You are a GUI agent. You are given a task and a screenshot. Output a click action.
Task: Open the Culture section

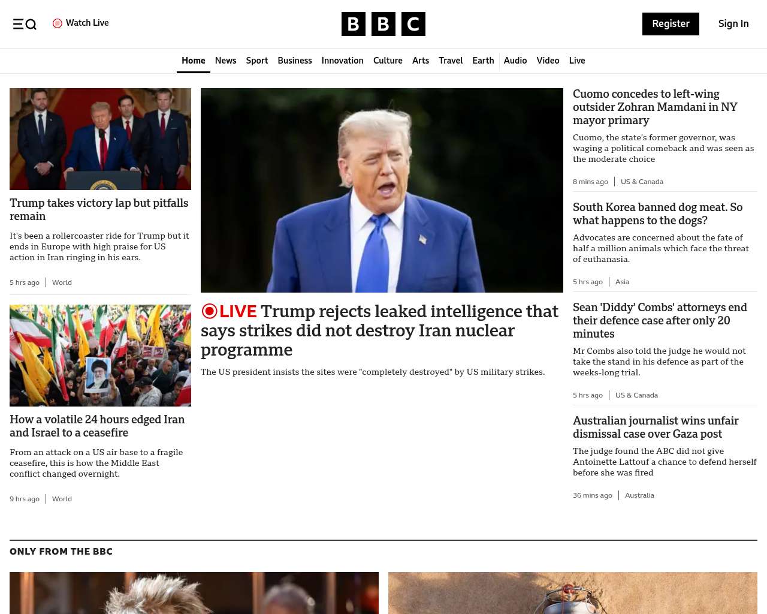388,61
